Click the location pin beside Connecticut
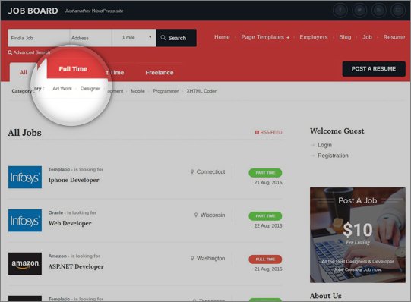Image resolution: width=411 pixels, height=302 pixels. pyautogui.click(x=192, y=171)
